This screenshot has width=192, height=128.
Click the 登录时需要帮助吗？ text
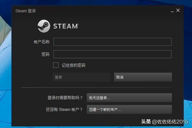(x=65, y=98)
